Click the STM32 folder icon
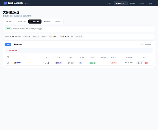This screenshot has height=130, width=158. (x=15, y=63)
